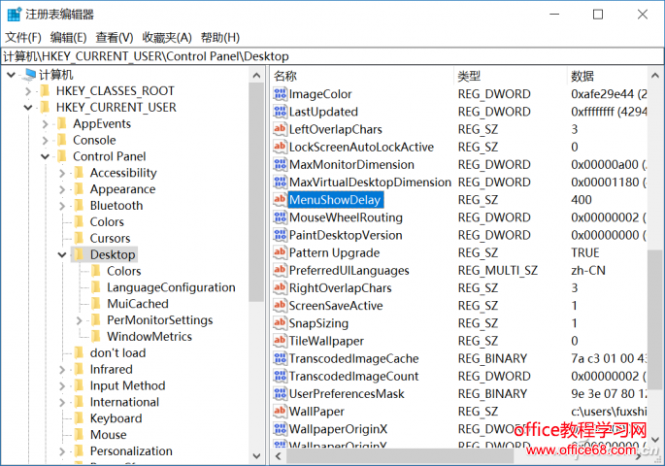
Task: Select the Appearance key
Action: [x=122, y=189]
